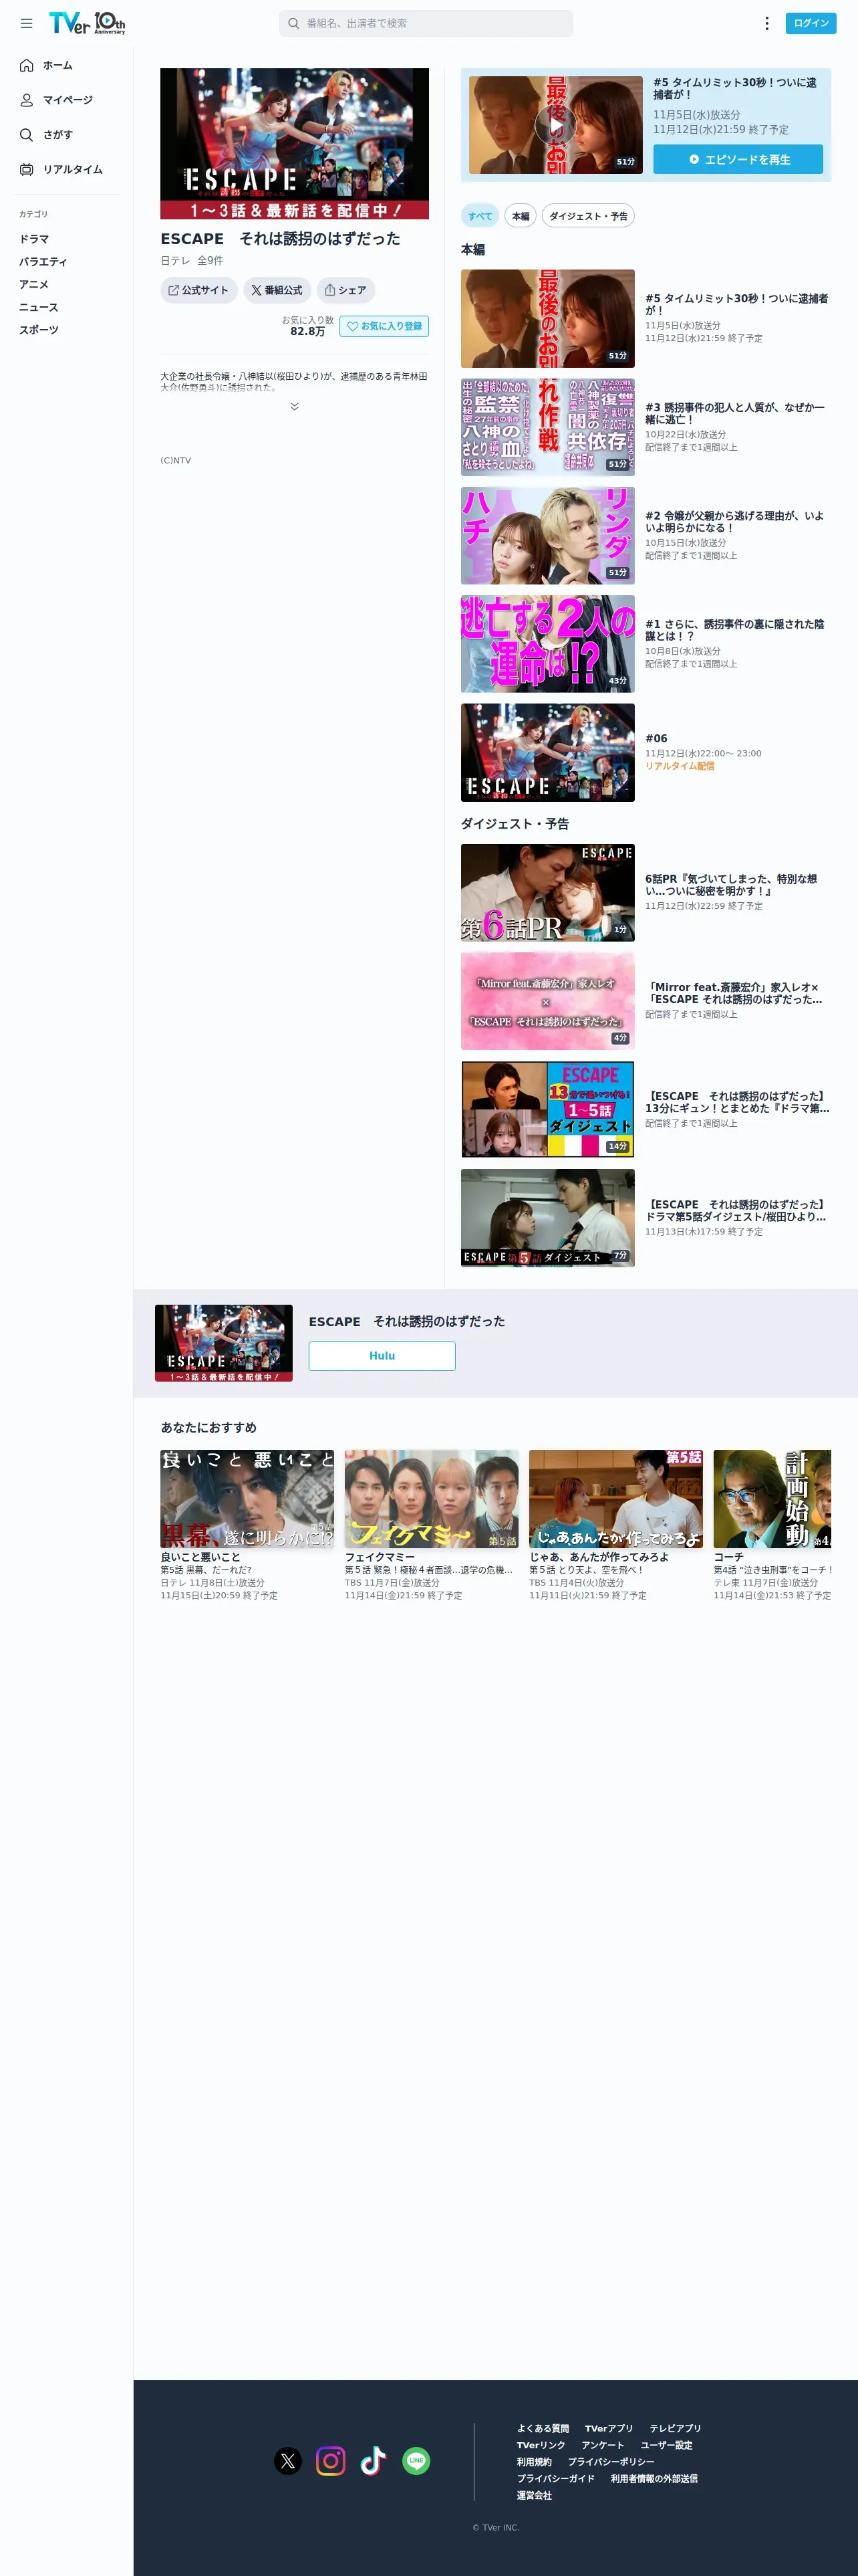
Task: Expand the program description chevron
Action: click(295, 406)
